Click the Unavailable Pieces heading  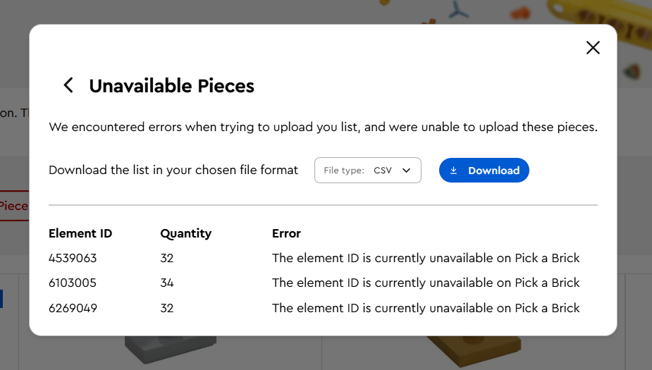pyautogui.click(x=171, y=86)
